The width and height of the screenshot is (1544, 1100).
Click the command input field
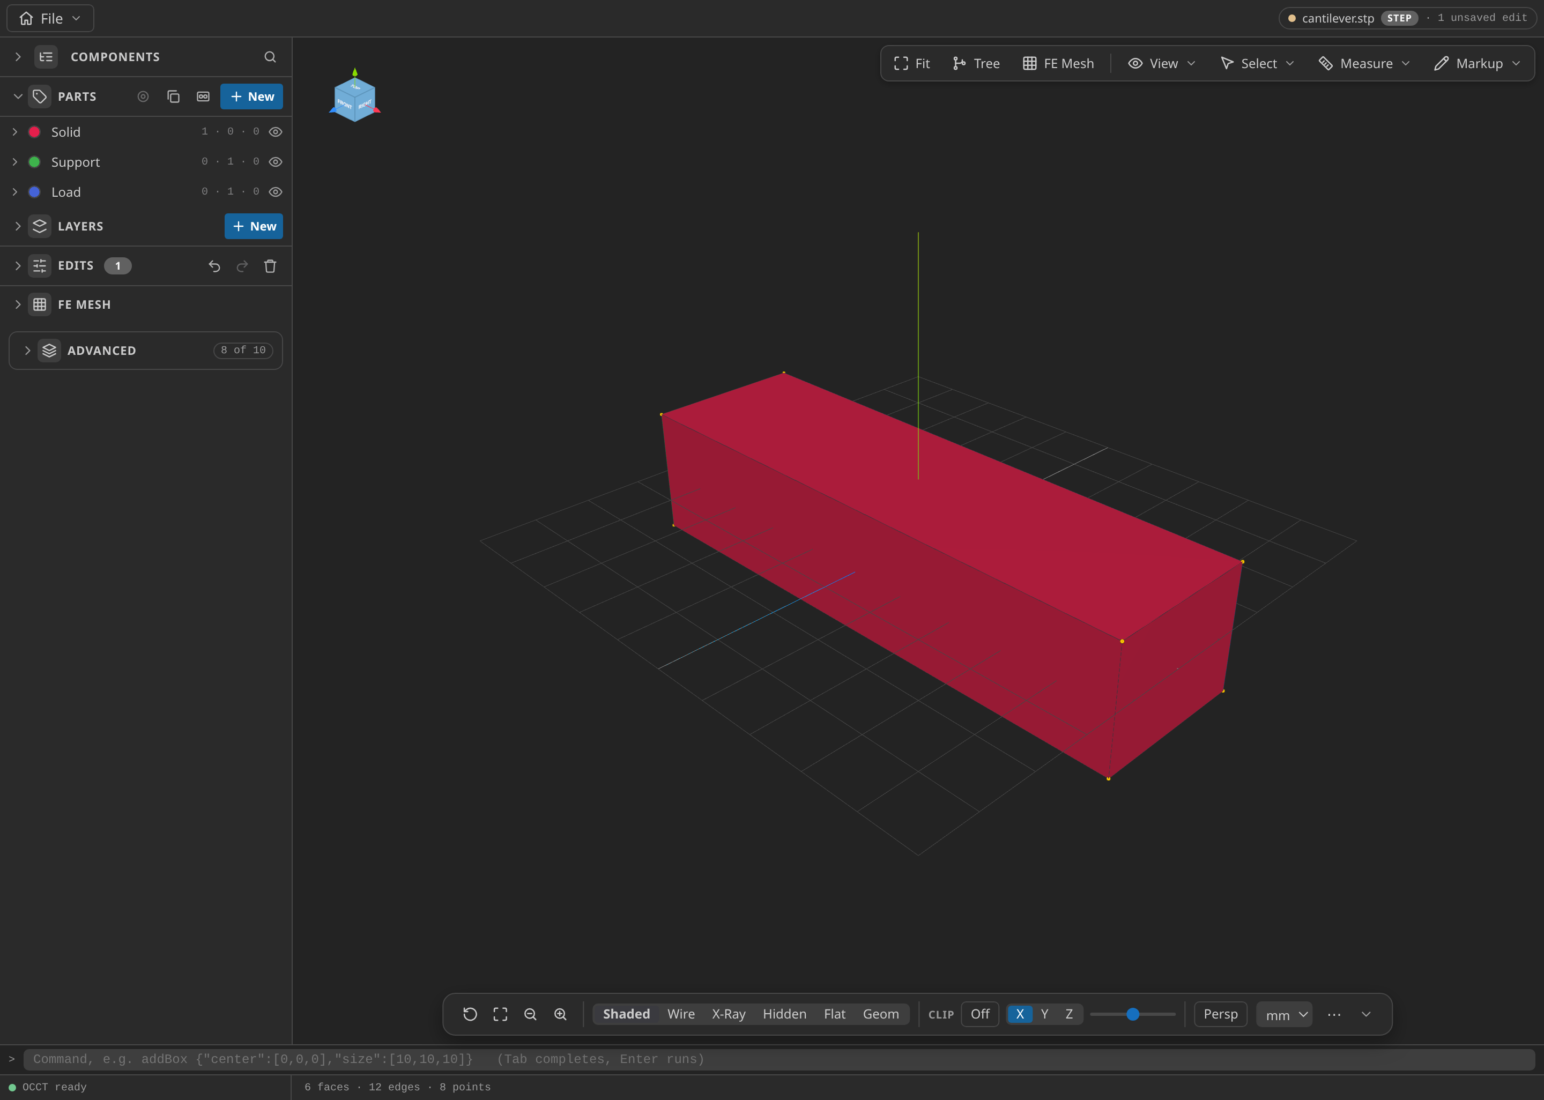pos(779,1059)
